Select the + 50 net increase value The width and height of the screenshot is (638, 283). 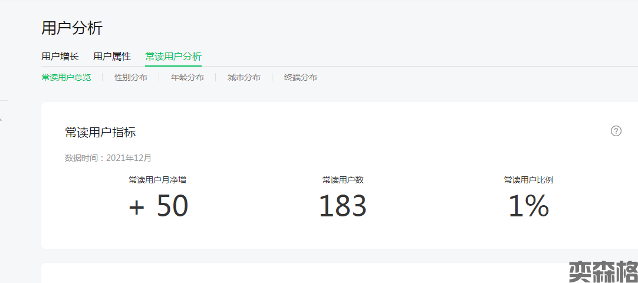tap(158, 206)
